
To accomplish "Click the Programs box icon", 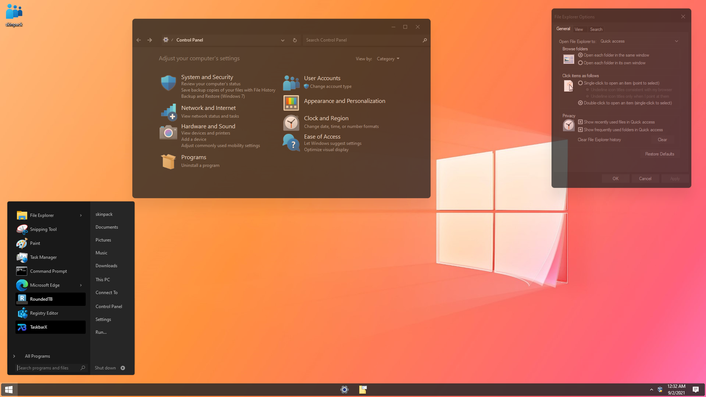I will [168, 161].
